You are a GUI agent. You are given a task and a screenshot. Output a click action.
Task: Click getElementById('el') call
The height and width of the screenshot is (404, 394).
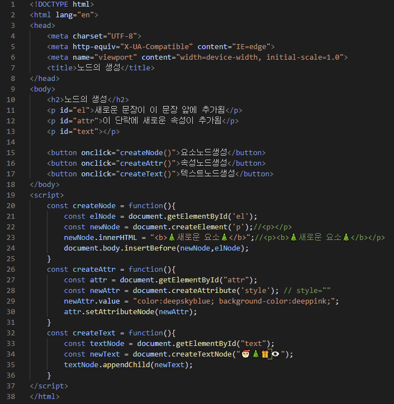210,216
